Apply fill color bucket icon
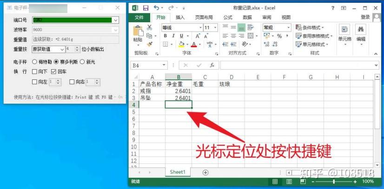This screenshot has width=384, height=189. tap(181, 44)
